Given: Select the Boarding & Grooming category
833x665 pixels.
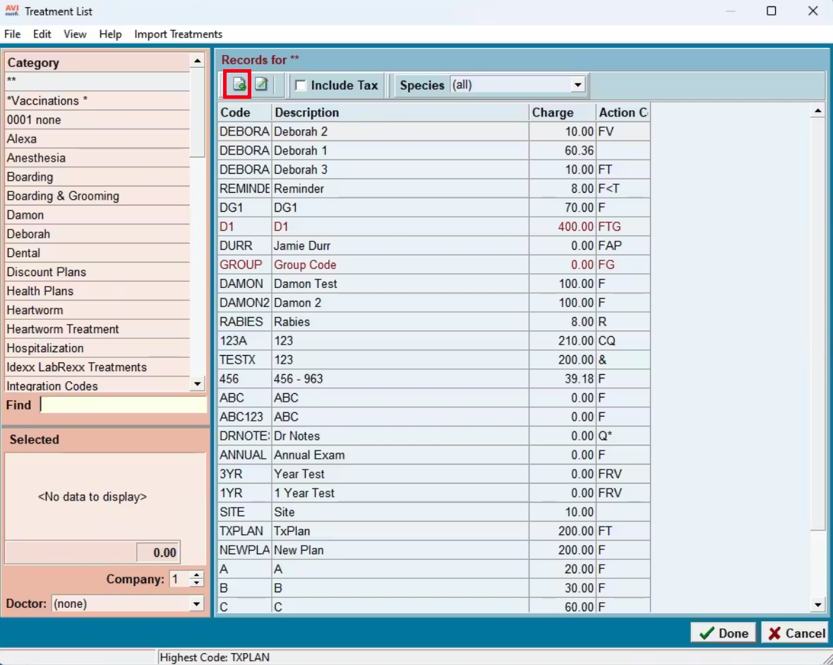Looking at the screenshot, I should click(x=97, y=196).
